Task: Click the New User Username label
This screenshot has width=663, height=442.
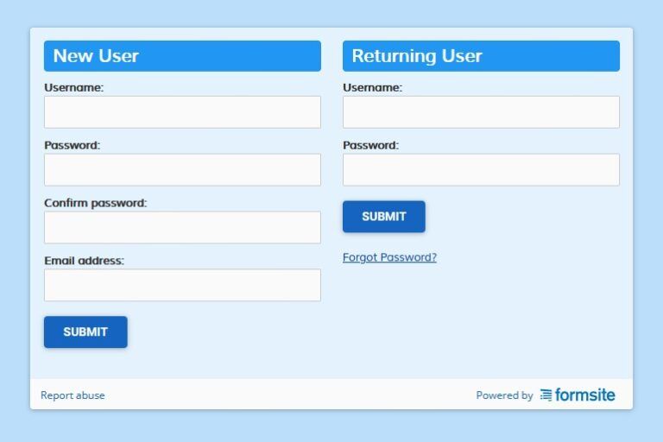Action: (74, 87)
